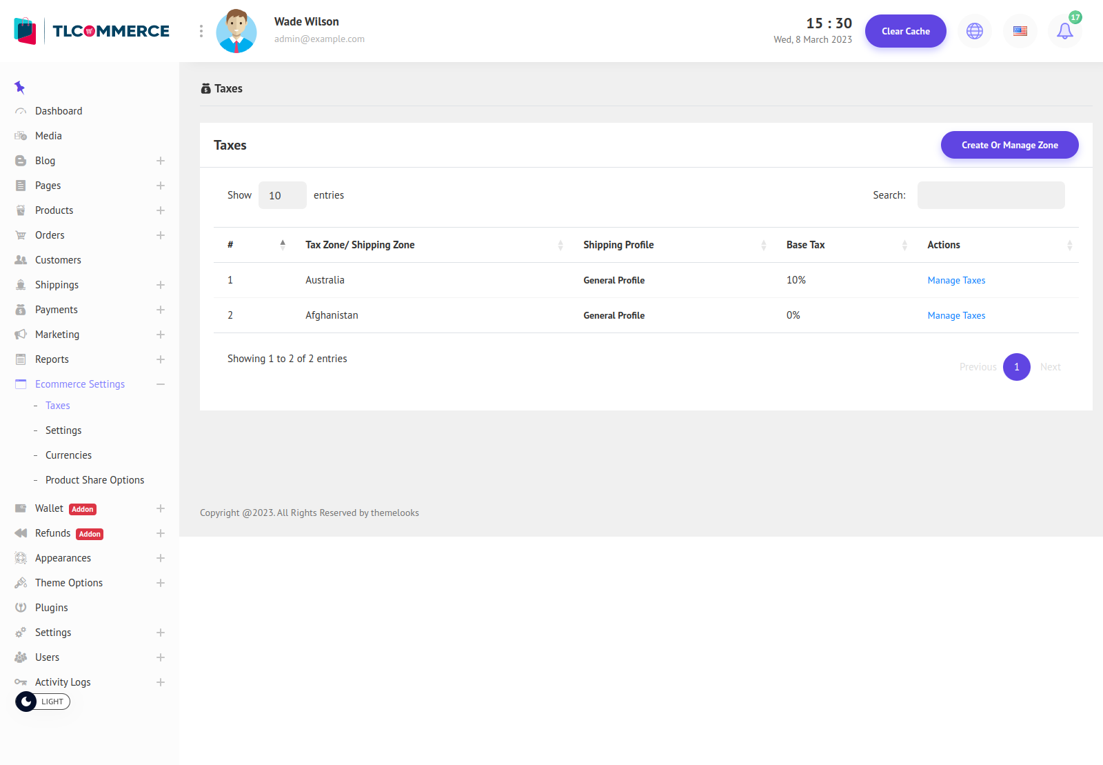Click Manage Taxes for Australia
Screen dimensions: 1103x765
coord(956,280)
